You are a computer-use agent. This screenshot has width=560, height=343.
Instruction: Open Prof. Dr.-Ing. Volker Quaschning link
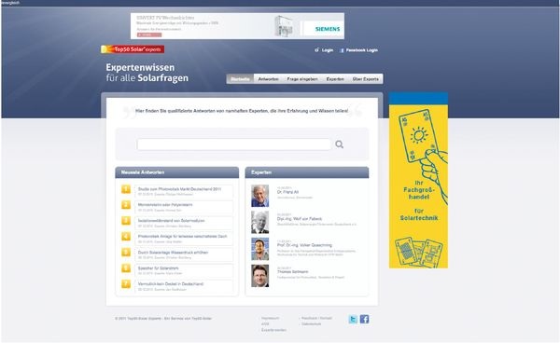(x=304, y=245)
